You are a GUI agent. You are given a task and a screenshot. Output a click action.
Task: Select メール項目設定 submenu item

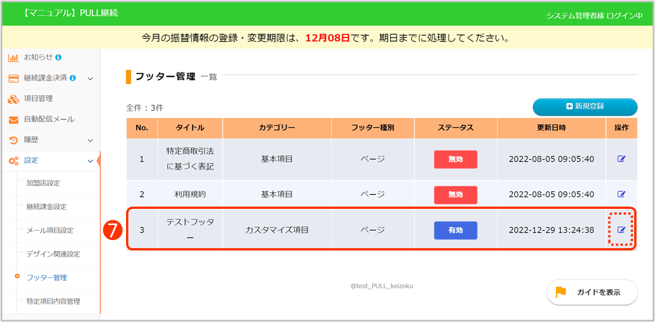click(x=50, y=230)
